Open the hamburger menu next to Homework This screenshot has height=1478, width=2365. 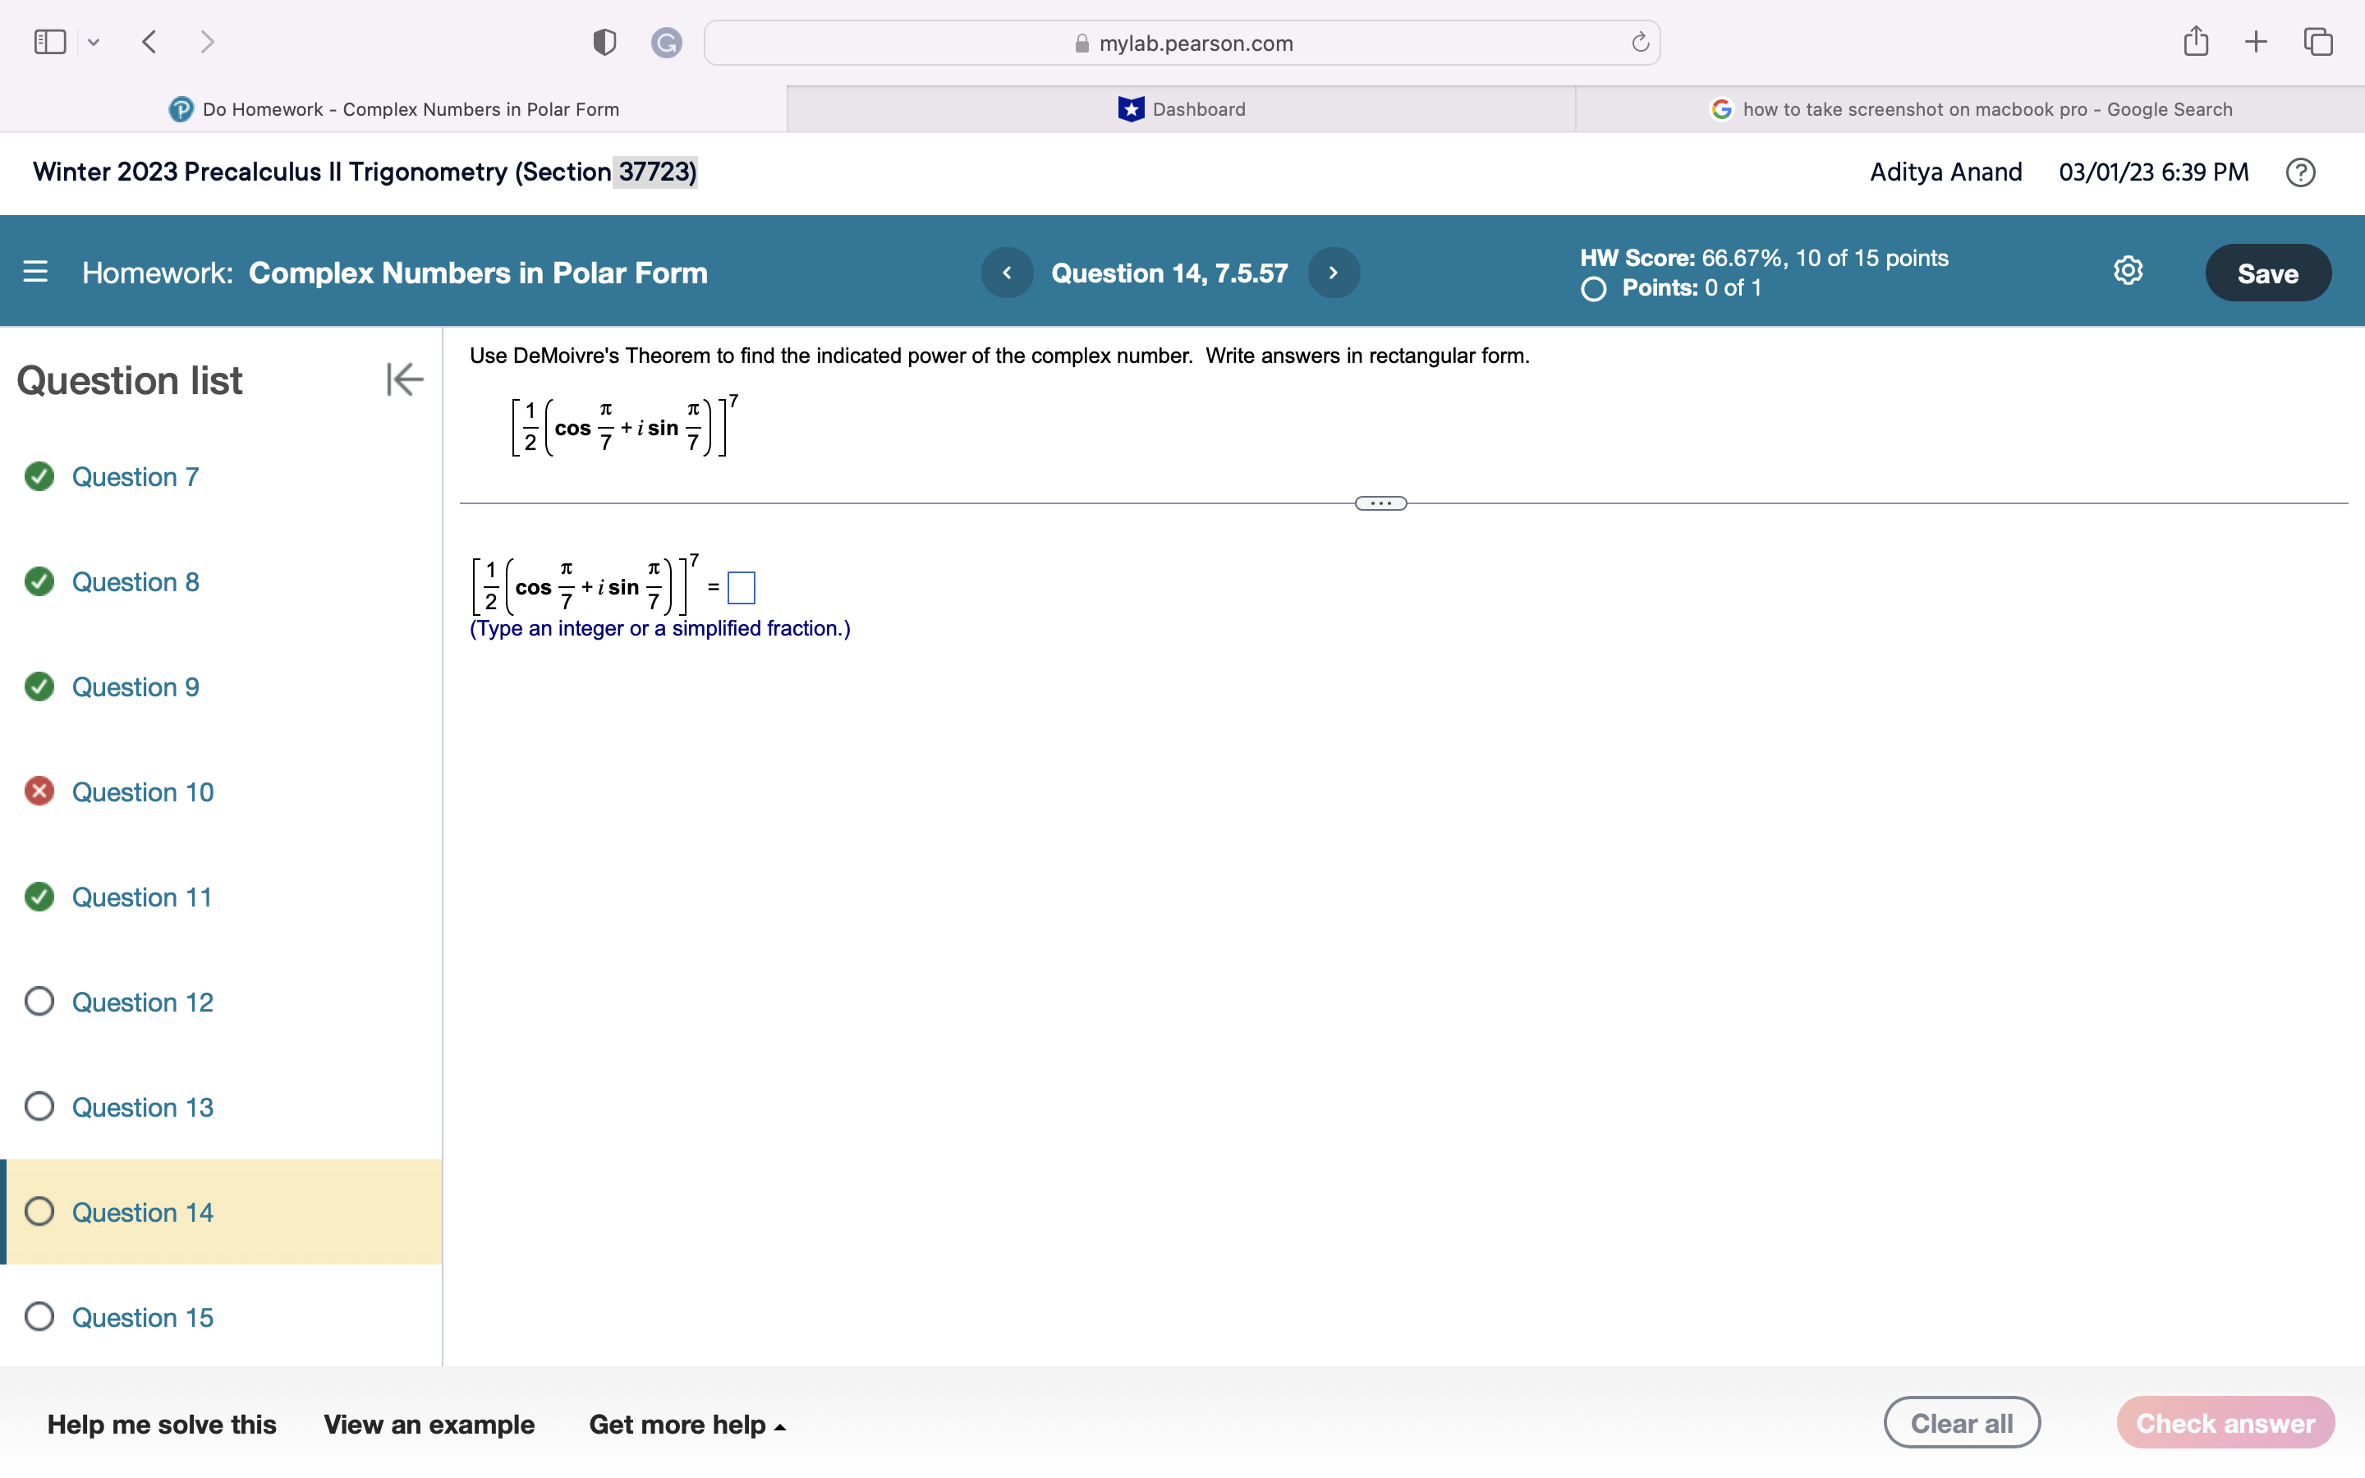(x=35, y=272)
